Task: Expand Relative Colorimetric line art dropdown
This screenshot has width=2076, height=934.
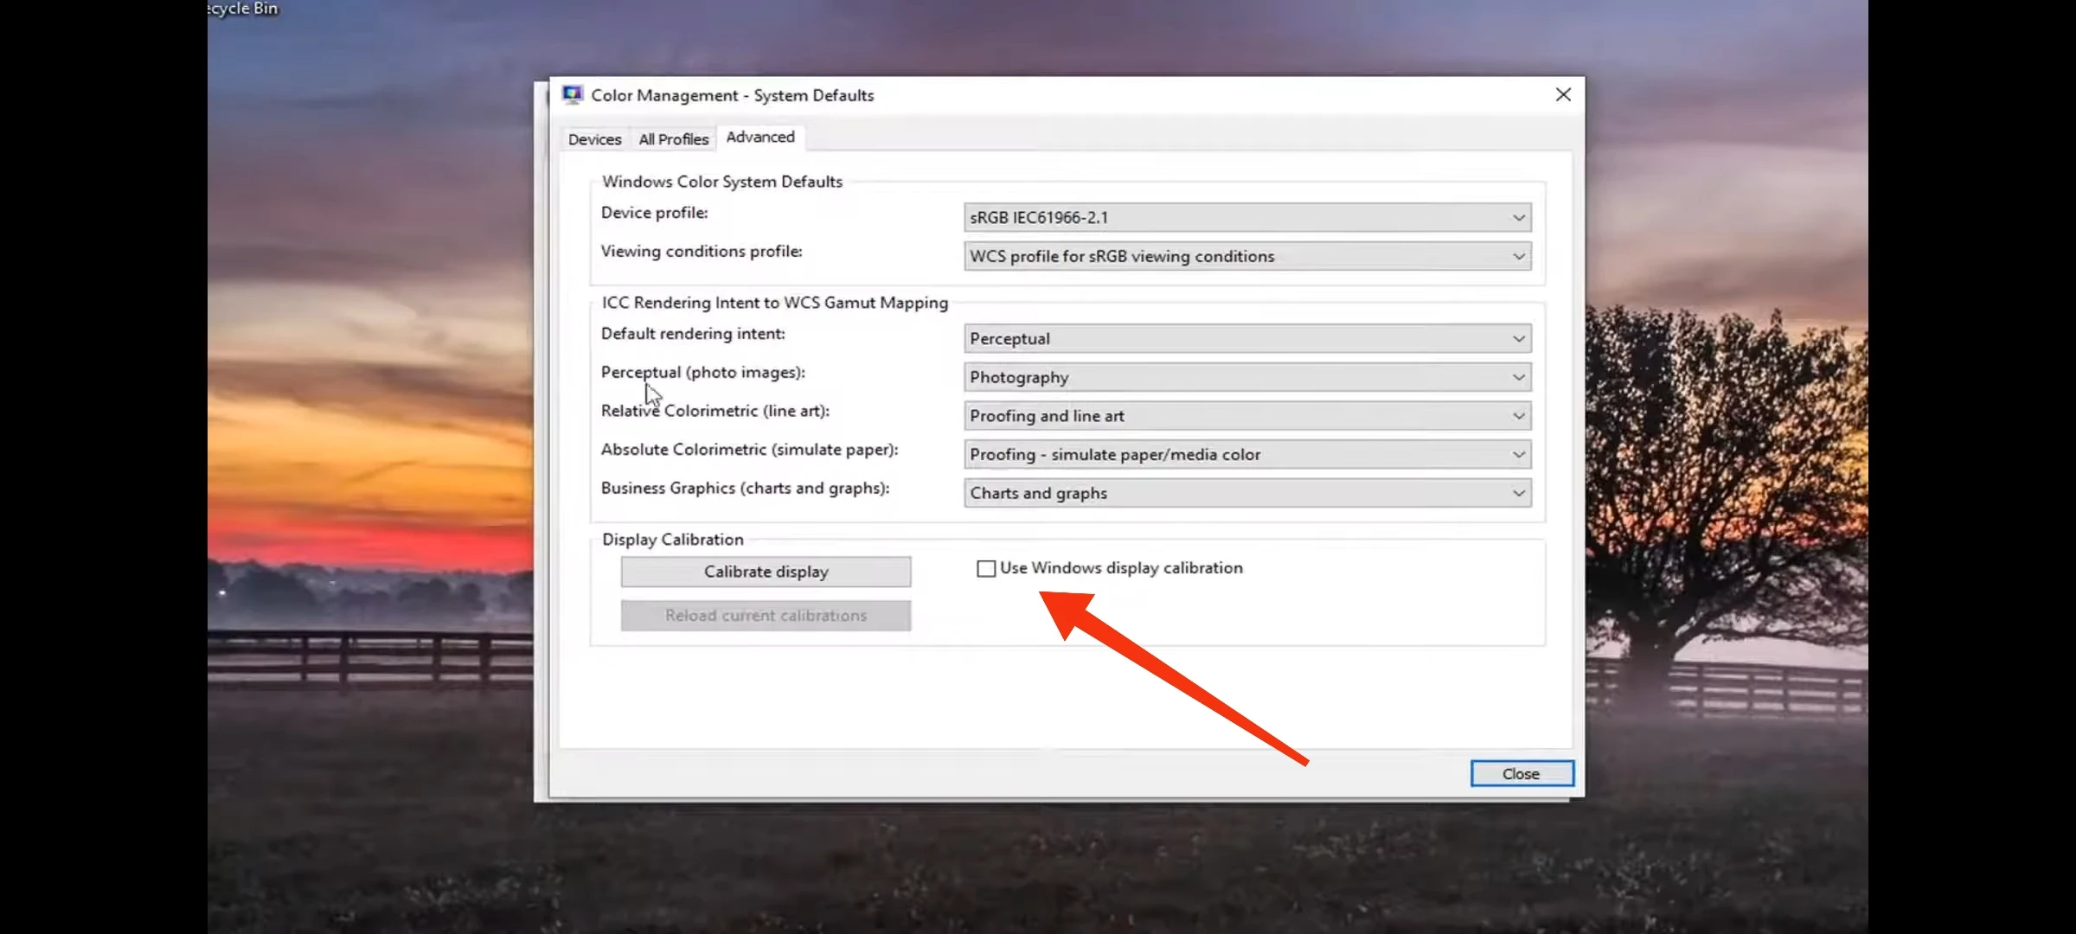Action: coord(1246,416)
